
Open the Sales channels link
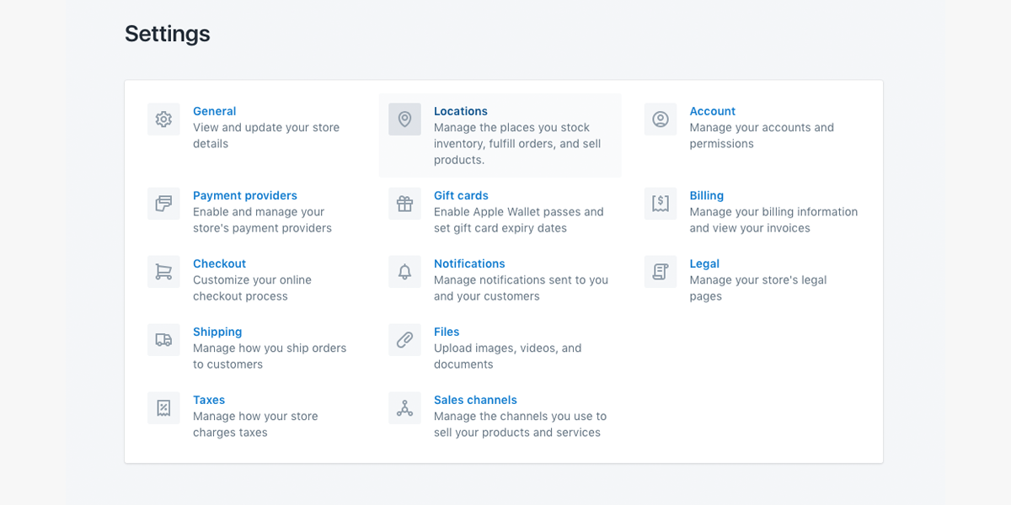(475, 400)
